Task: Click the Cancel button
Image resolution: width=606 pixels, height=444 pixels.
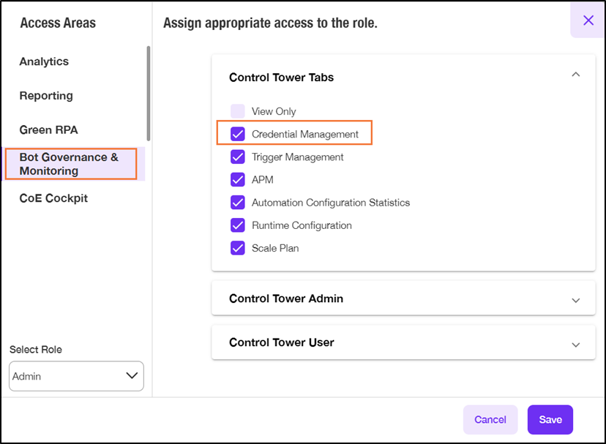Action: [x=490, y=420]
